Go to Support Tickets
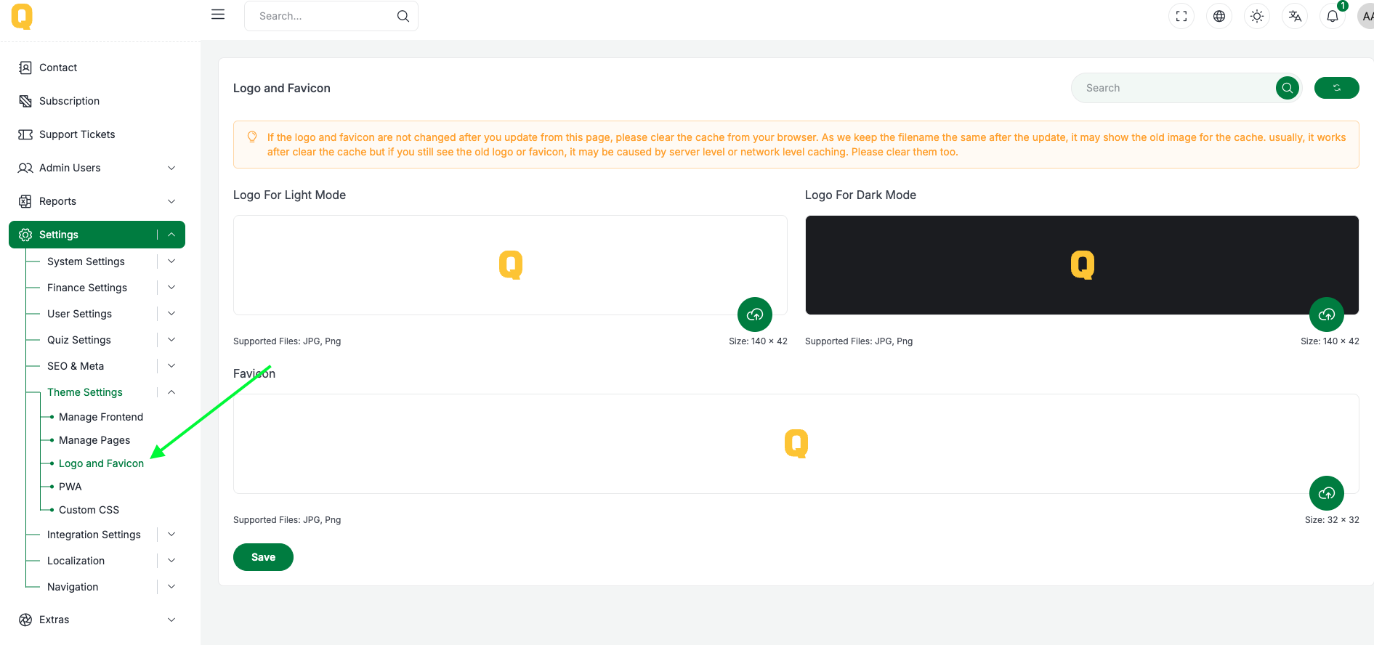Image resolution: width=1374 pixels, height=645 pixels. [x=77, y=134]
